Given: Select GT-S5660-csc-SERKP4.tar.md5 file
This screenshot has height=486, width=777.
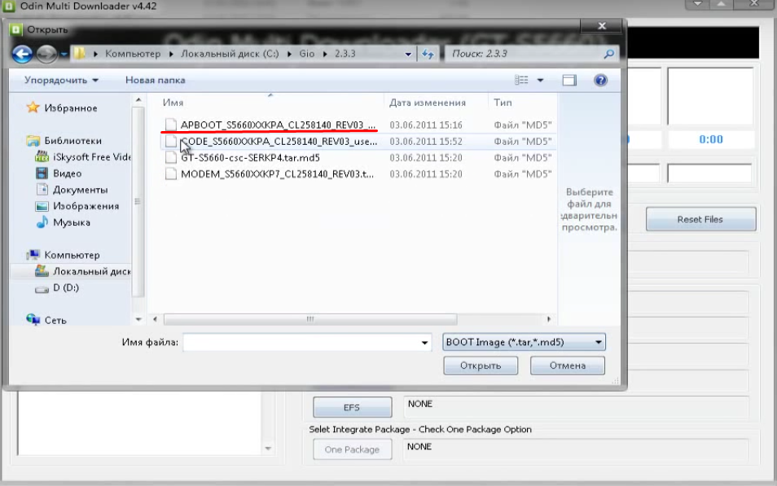Looking at the screenshot, I should 250,158.
